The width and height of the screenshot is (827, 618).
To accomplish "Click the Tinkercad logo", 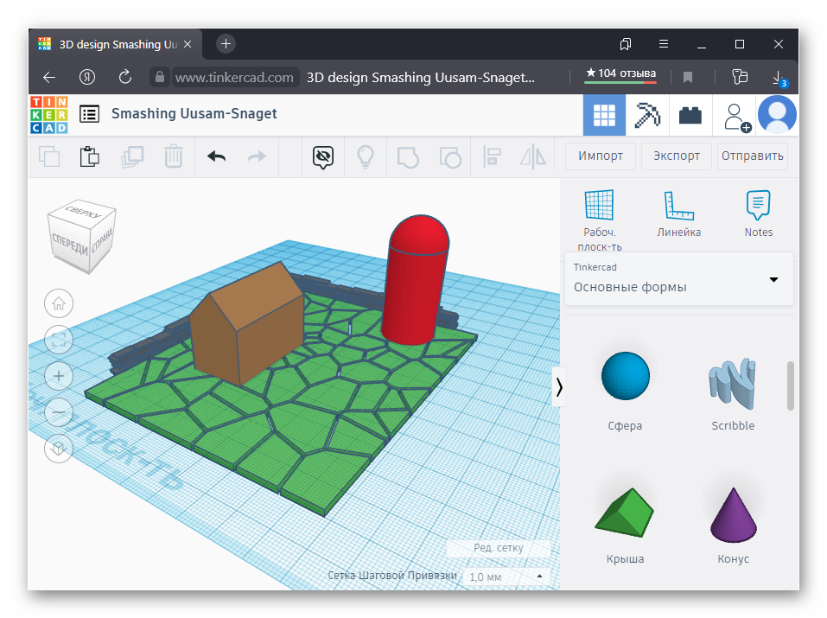I will point(48,114).
